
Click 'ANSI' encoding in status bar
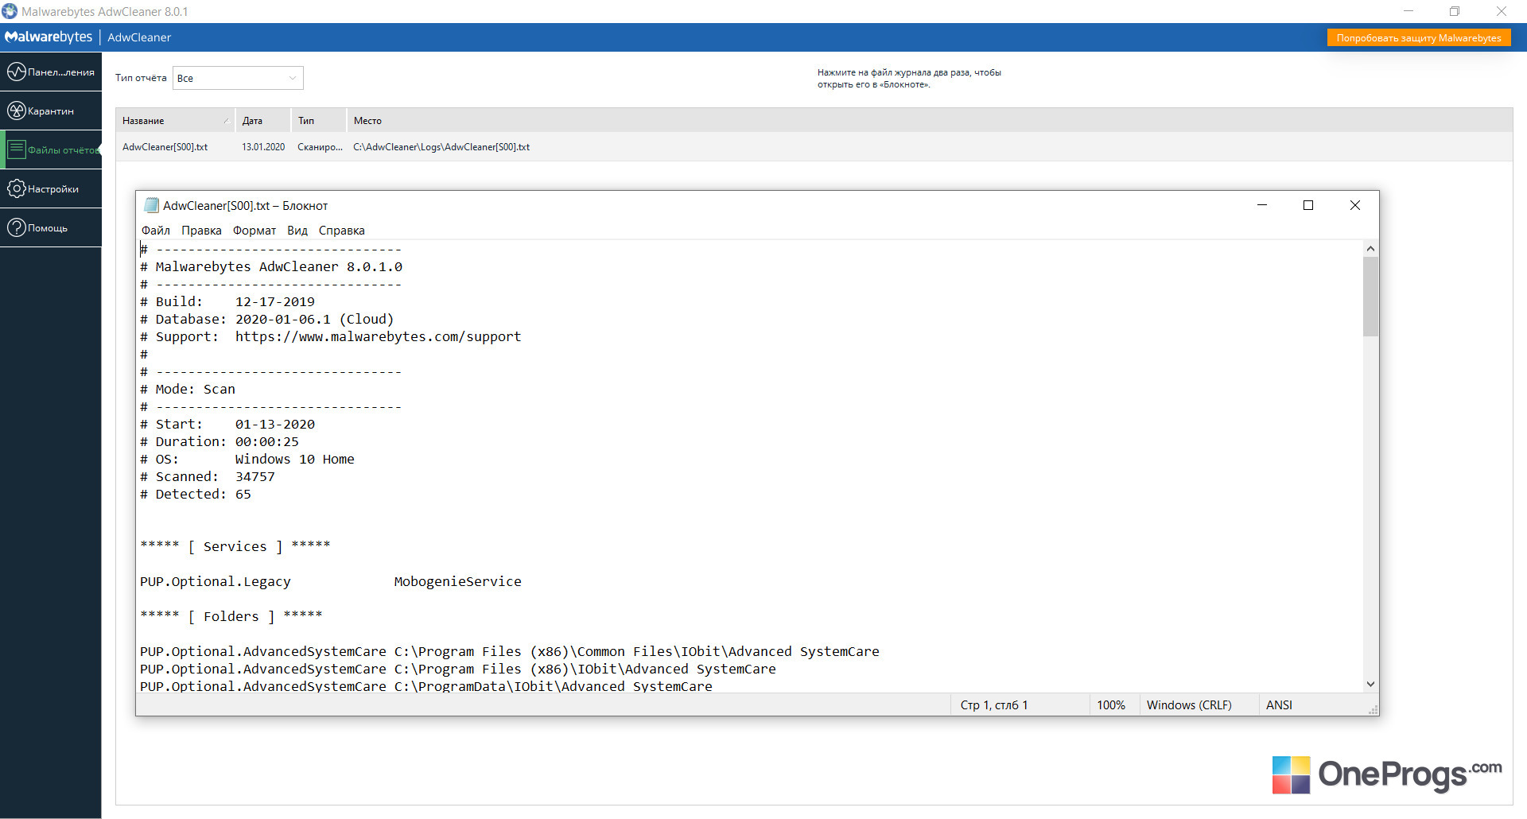[1279, 705]
